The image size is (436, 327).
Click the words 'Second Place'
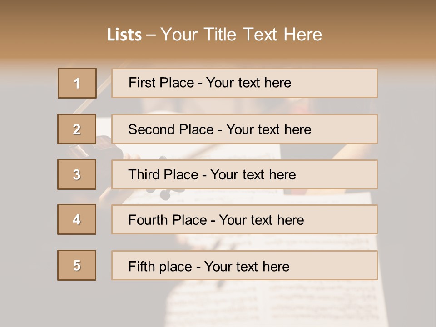pyautogui.click(x=171, y=129)
